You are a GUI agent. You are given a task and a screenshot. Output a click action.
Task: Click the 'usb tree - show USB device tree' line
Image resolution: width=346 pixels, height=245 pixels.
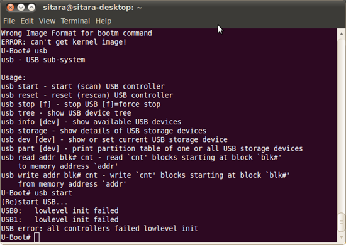pyautogui.click(x=66, y=113)
